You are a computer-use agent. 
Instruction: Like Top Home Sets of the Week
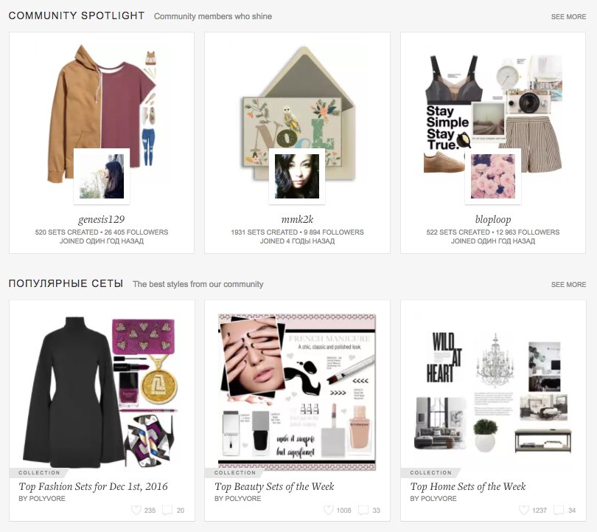coord(524,510)
